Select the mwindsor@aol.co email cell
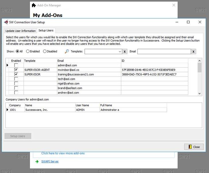209x173 pixels. 89,70
